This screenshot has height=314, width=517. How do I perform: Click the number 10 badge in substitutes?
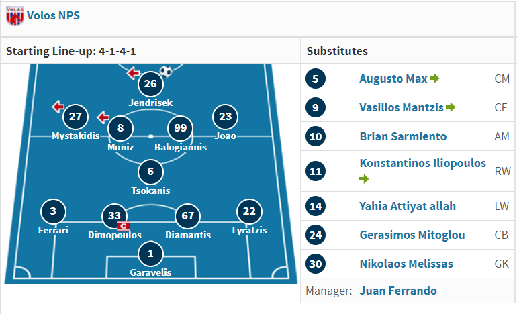[x=316, y=136]
